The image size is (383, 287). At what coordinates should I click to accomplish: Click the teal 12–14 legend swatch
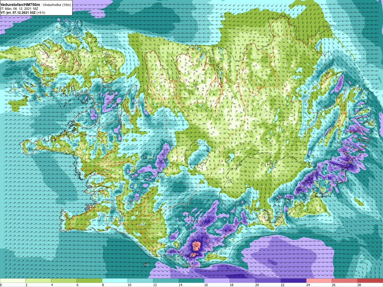pos(166,280)
